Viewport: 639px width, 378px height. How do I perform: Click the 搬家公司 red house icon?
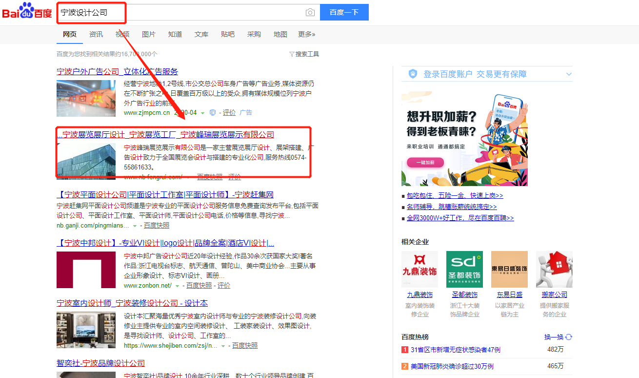pyautogui.click(x=554, y=269)
